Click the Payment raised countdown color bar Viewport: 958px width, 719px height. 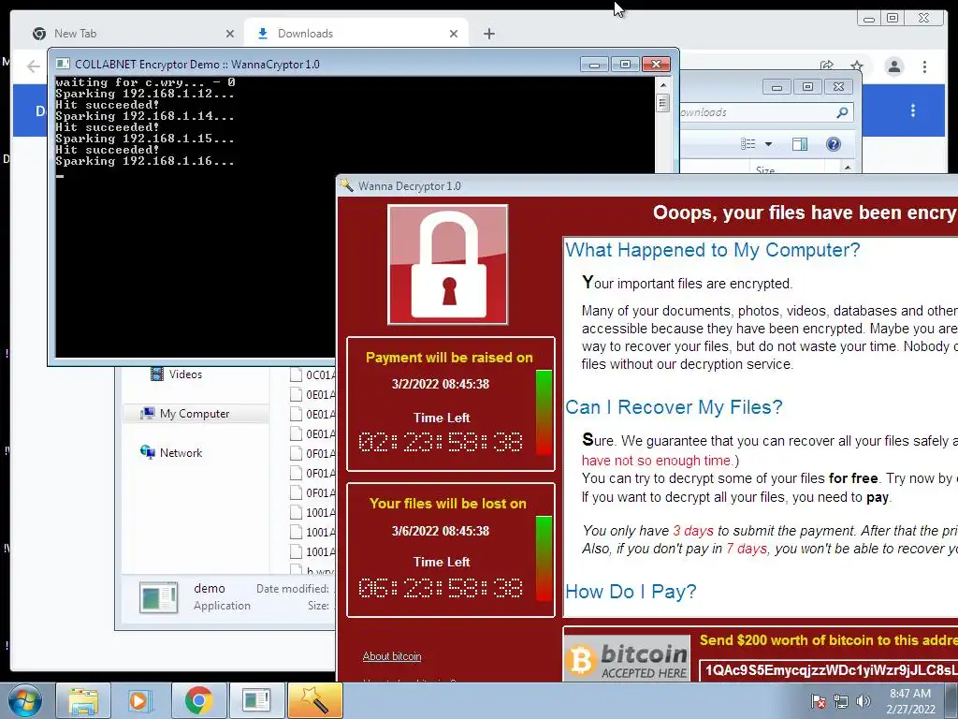544,412
